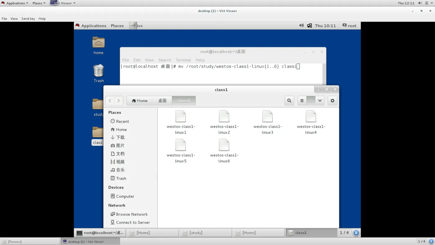Click the guest volume speaker icon

pyautogui.click(x=301, y=25)
